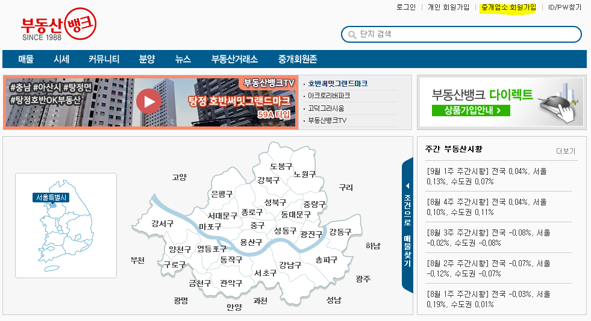Image resolution: width=591 pixels, height=321 pixels.
Task: Click the 부동산뱅크 다이렉트 banner
Action: click(502, 102)
